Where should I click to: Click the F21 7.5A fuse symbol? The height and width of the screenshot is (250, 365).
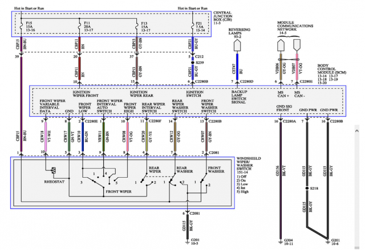coord(192,25)
